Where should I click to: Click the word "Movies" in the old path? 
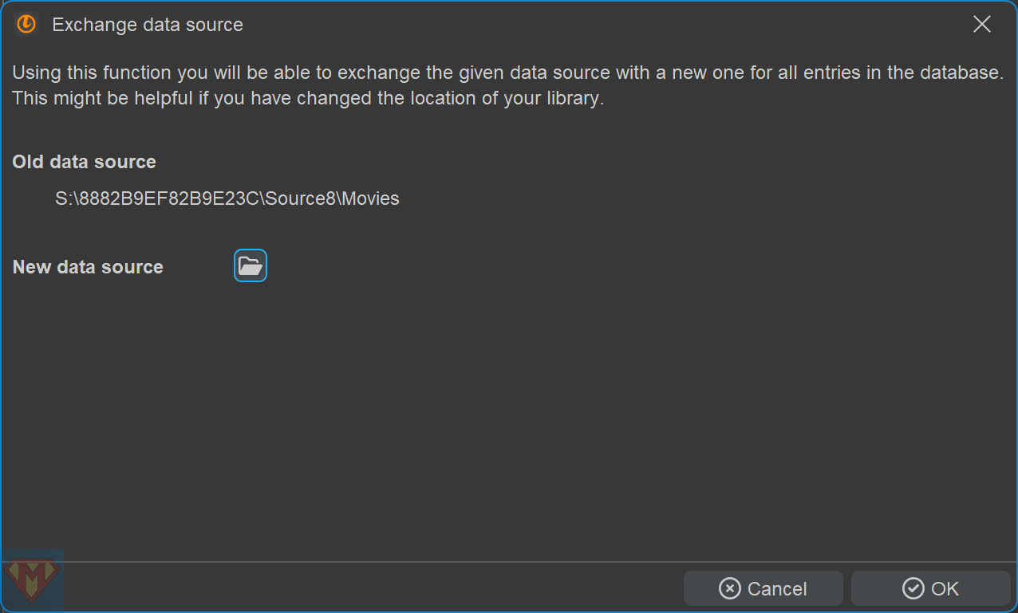370,198
